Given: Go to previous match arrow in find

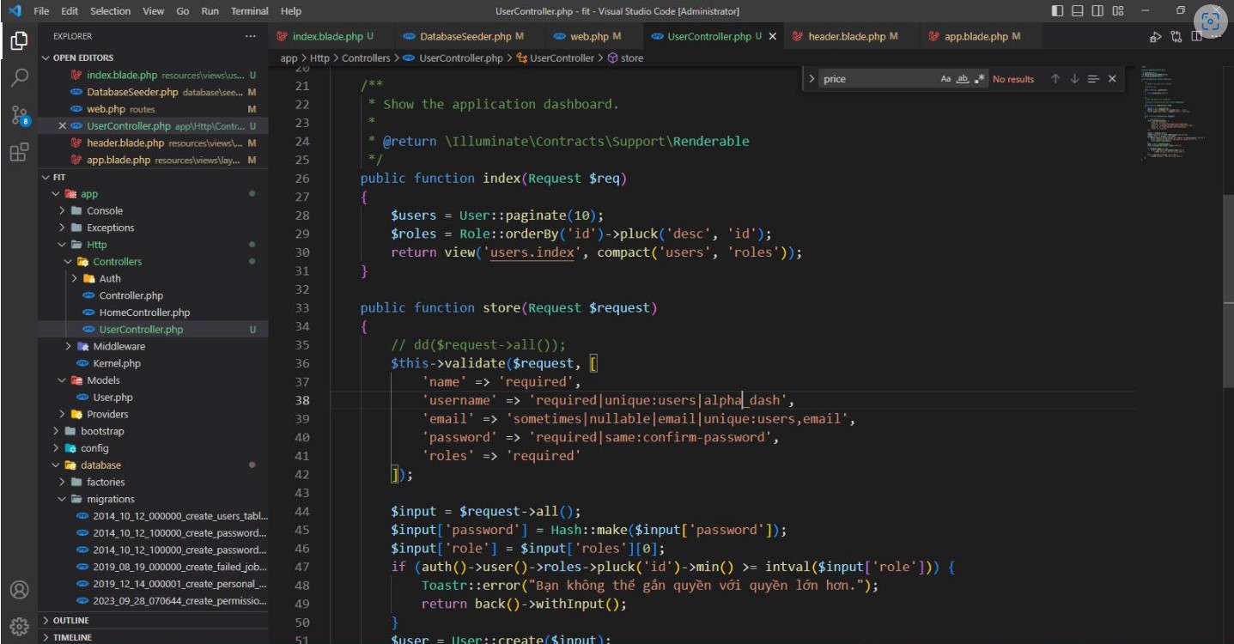Looking at the screenshot, I should point(1055,79).
